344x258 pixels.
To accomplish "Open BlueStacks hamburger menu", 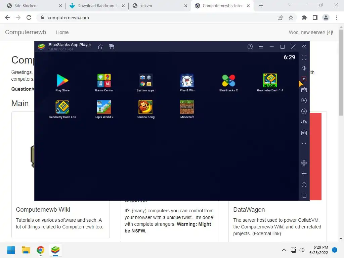I will 261,46.
